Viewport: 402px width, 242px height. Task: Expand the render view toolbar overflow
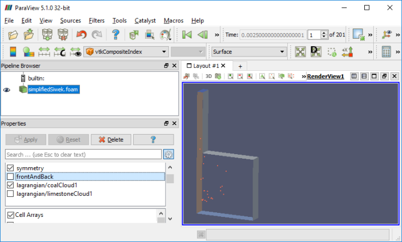304,76
